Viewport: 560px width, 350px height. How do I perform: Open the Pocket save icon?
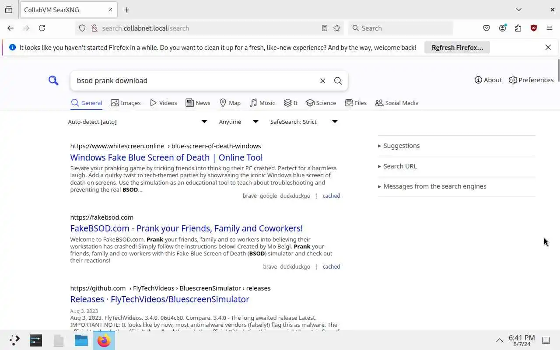(x=486, y=28)
